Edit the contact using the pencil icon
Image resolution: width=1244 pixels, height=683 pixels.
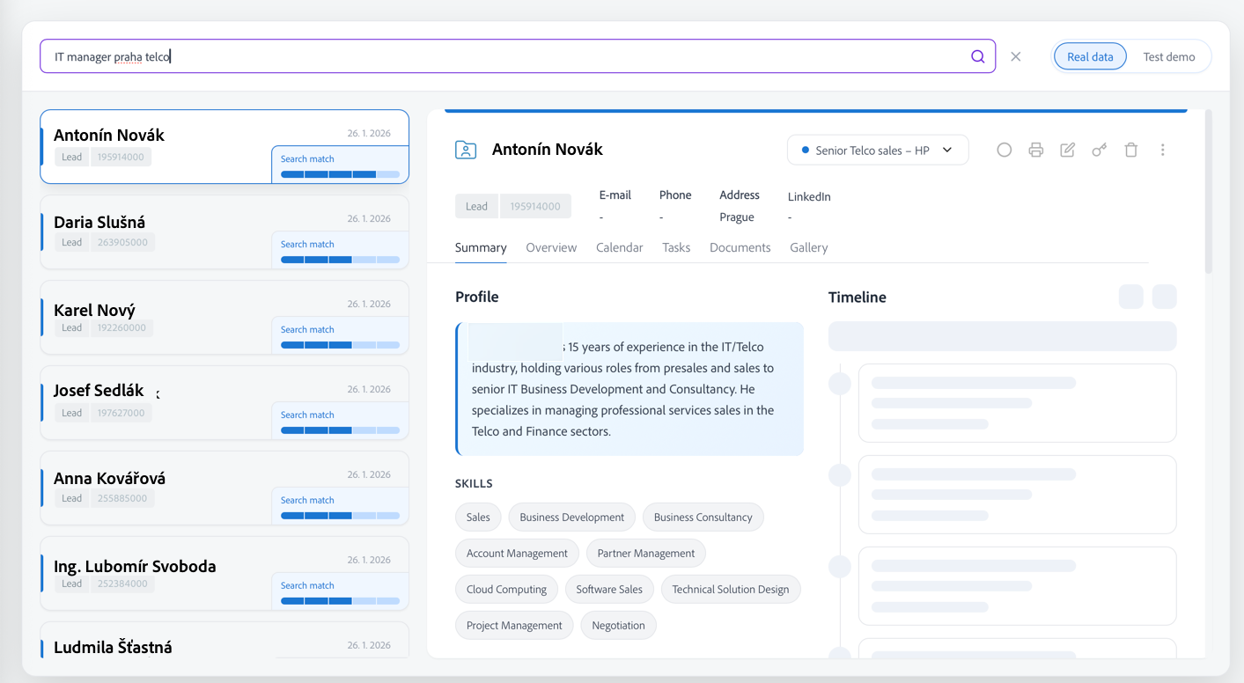pos(1067,150)
